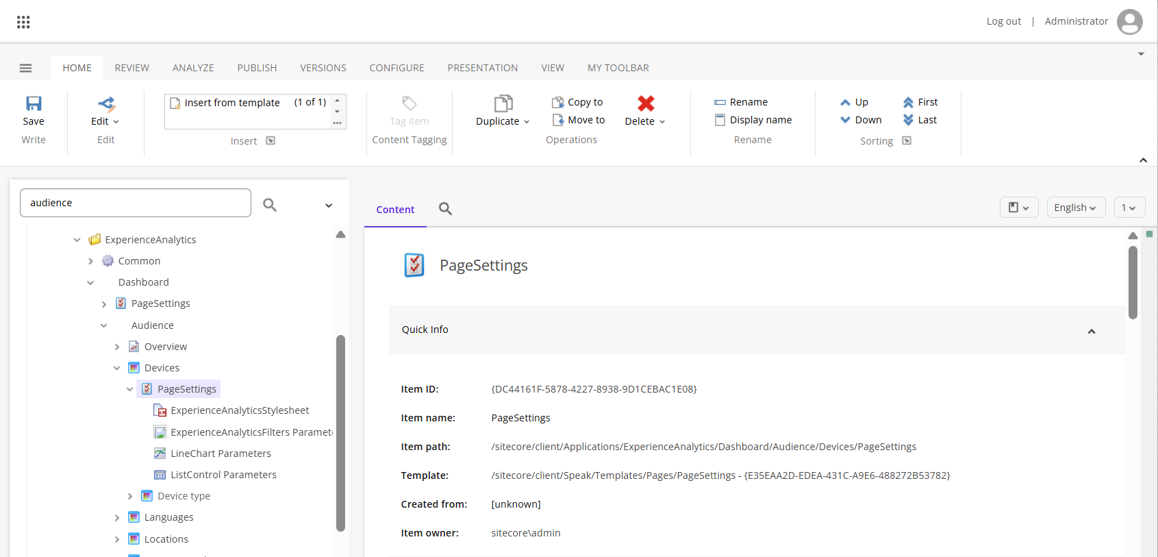The image size is (1158, 557).
Task: Click the ExperienceAnalytics folder icon
Action: tap(95, 240)
